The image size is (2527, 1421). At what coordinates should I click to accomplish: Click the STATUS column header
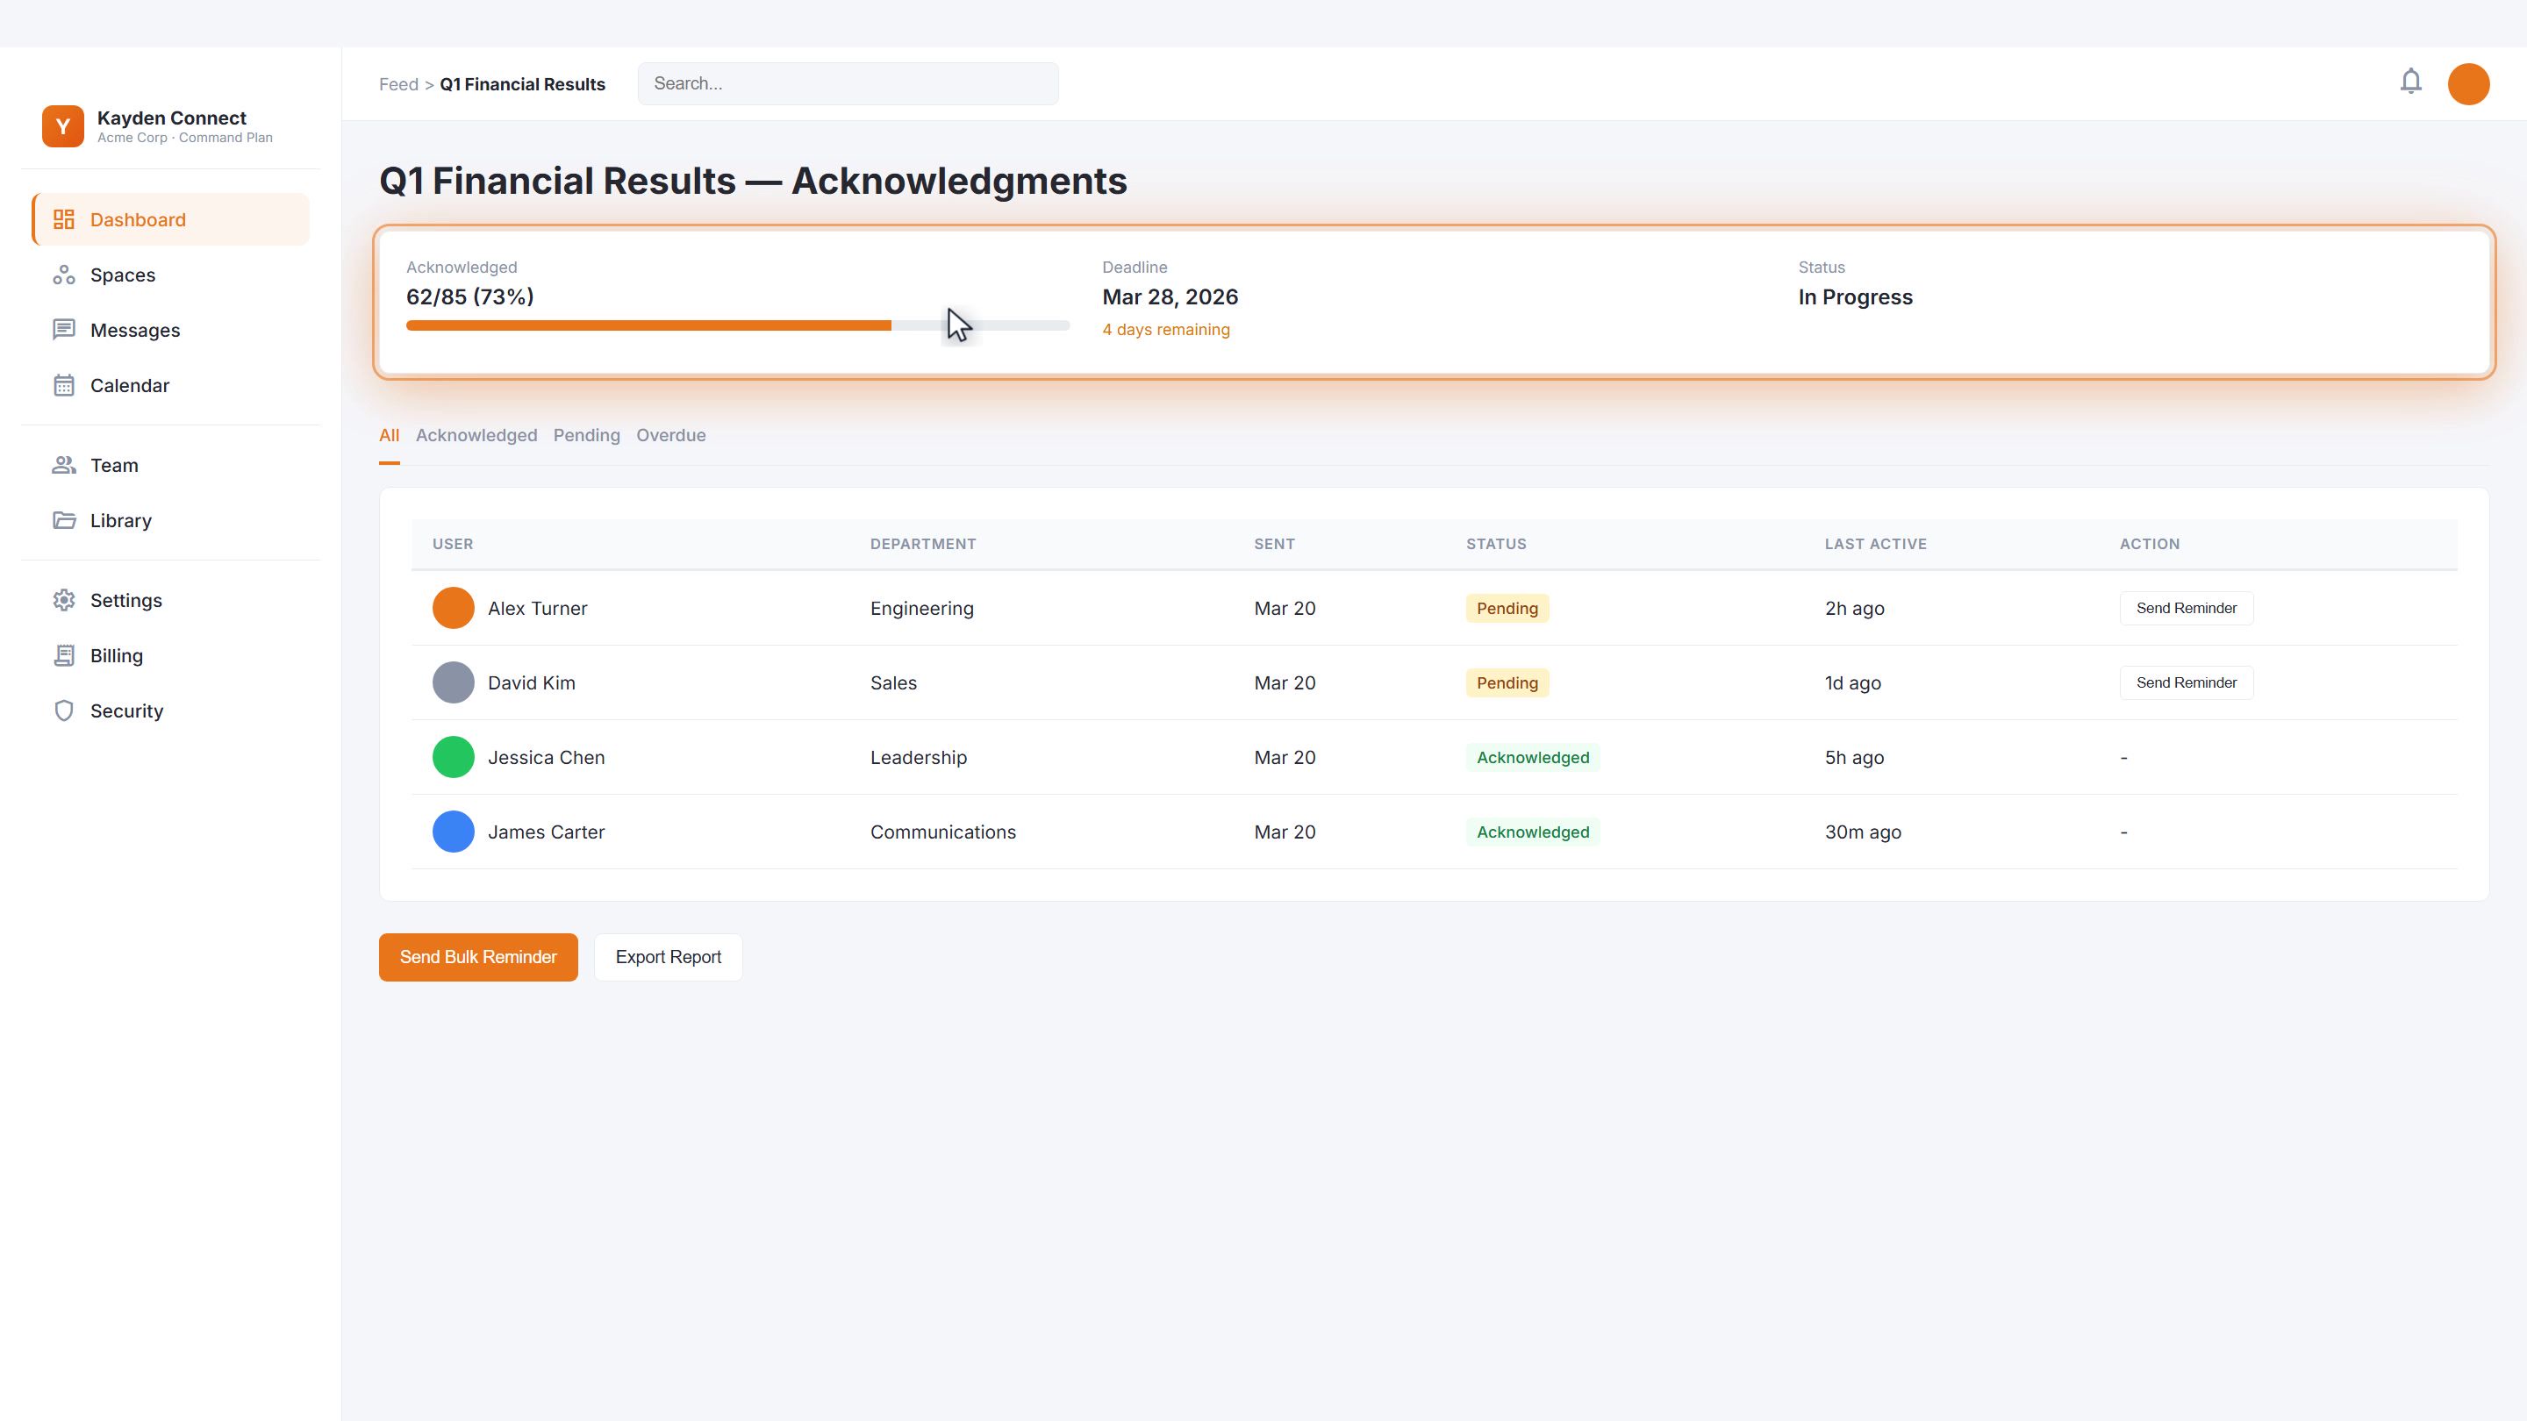1496,544
